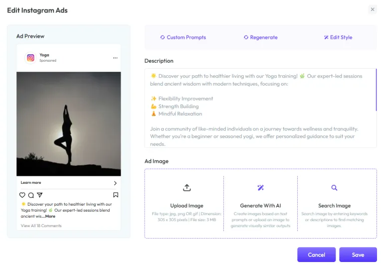This screenshot has width=383, height=268.
Task: Click the share paper-plane icon
Action: (40, 195)
